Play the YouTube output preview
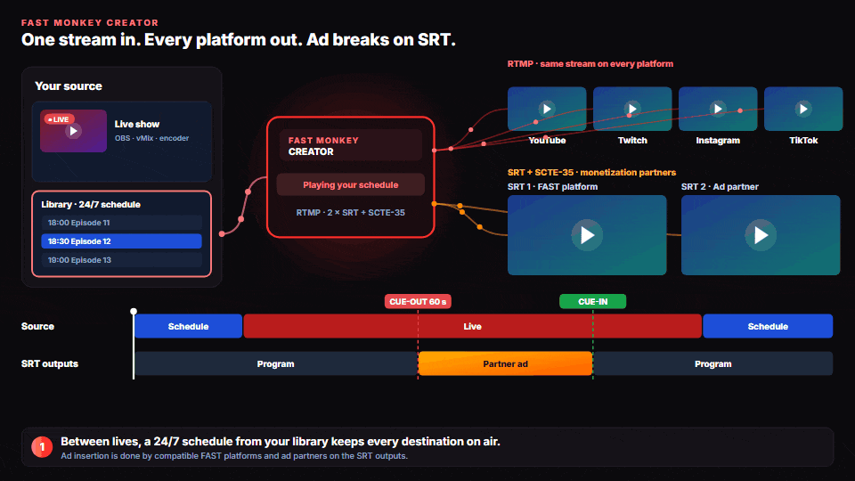Viewport: 855px width, 481px height. pyautogui.click(x=547, y=109)
